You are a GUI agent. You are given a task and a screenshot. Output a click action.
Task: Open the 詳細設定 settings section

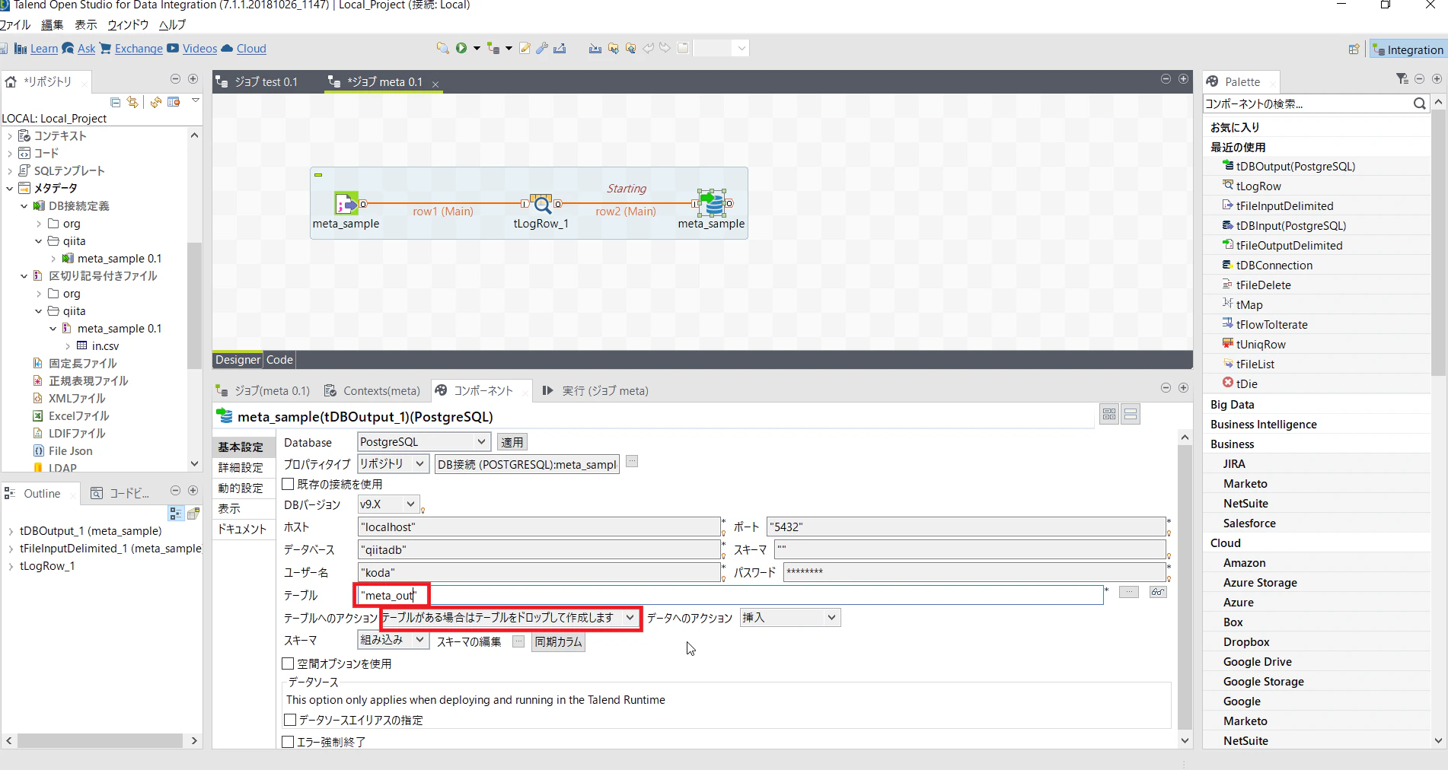[241, 467]
